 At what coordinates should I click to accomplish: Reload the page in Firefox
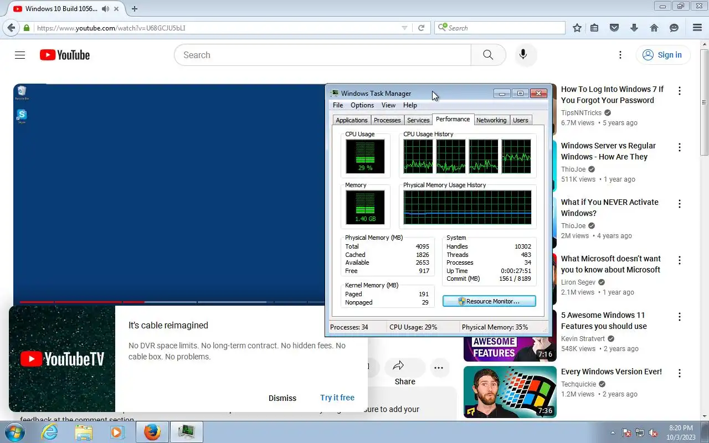click(421, 28)
